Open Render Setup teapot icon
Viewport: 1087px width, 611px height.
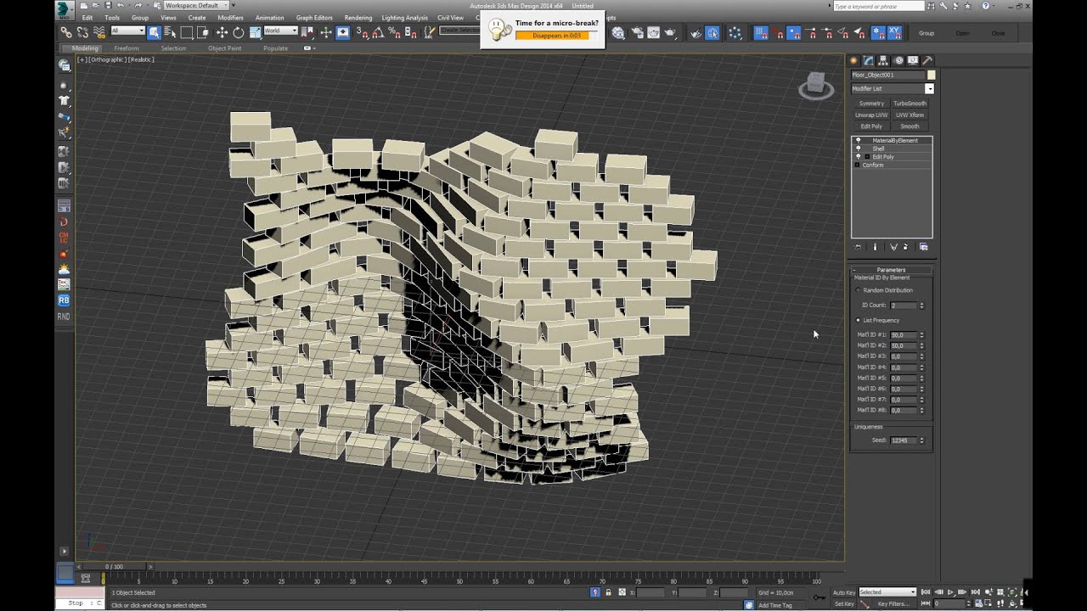click(637, 33)
